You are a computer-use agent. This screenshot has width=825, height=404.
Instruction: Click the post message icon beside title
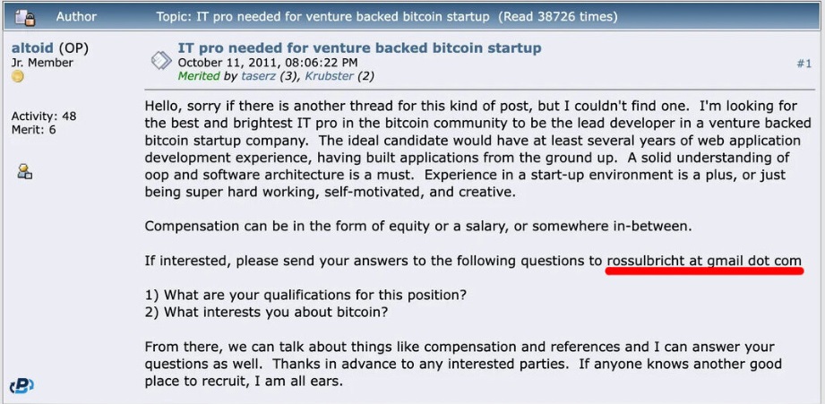[x=161, y=60]
